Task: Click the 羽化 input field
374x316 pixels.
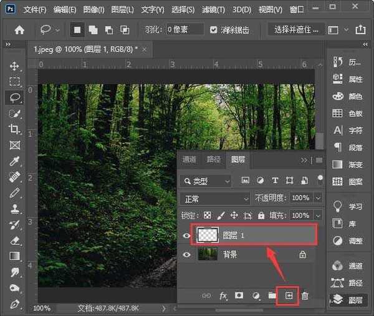Action: click(185, 29)
